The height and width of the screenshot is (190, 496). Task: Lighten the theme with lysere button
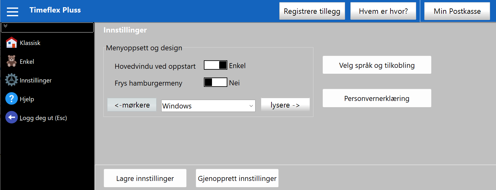click(285, 105)
